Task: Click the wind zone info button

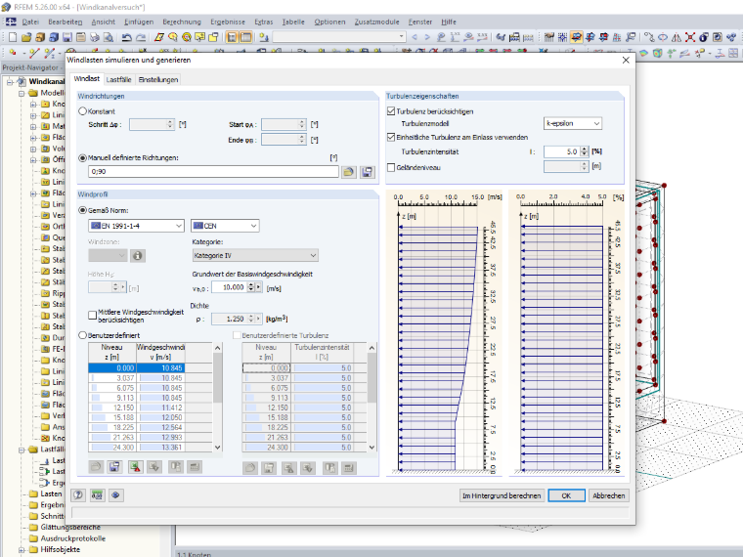Action: (x=138, y=256)
